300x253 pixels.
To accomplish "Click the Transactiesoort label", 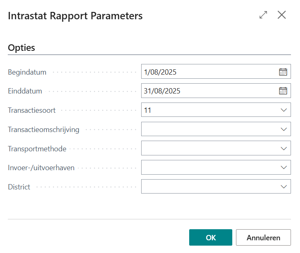I will point(32,110).
